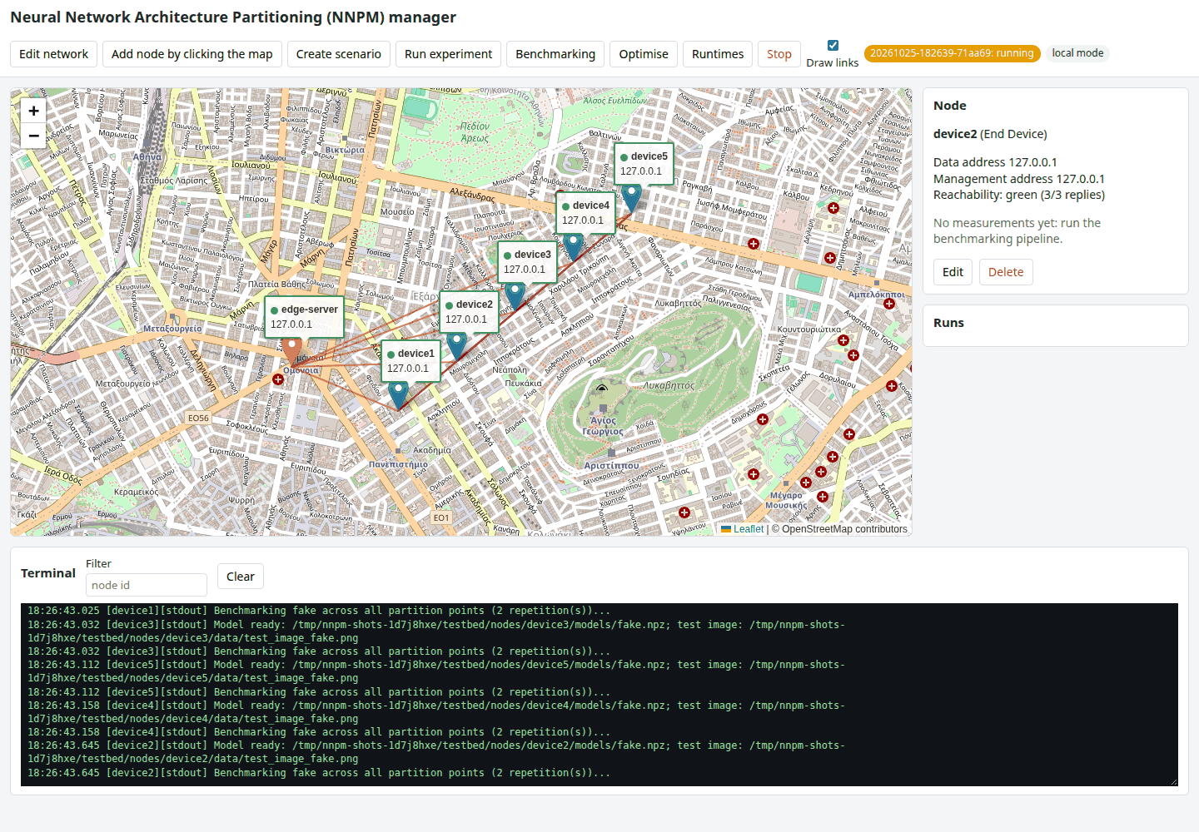
Task: Click the device5 map marker pin
Action: (632, 198)
